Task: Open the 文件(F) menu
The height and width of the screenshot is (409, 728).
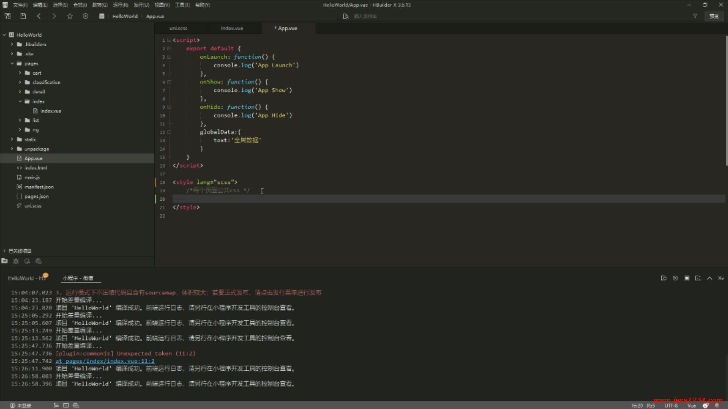Action: [20, 5]
